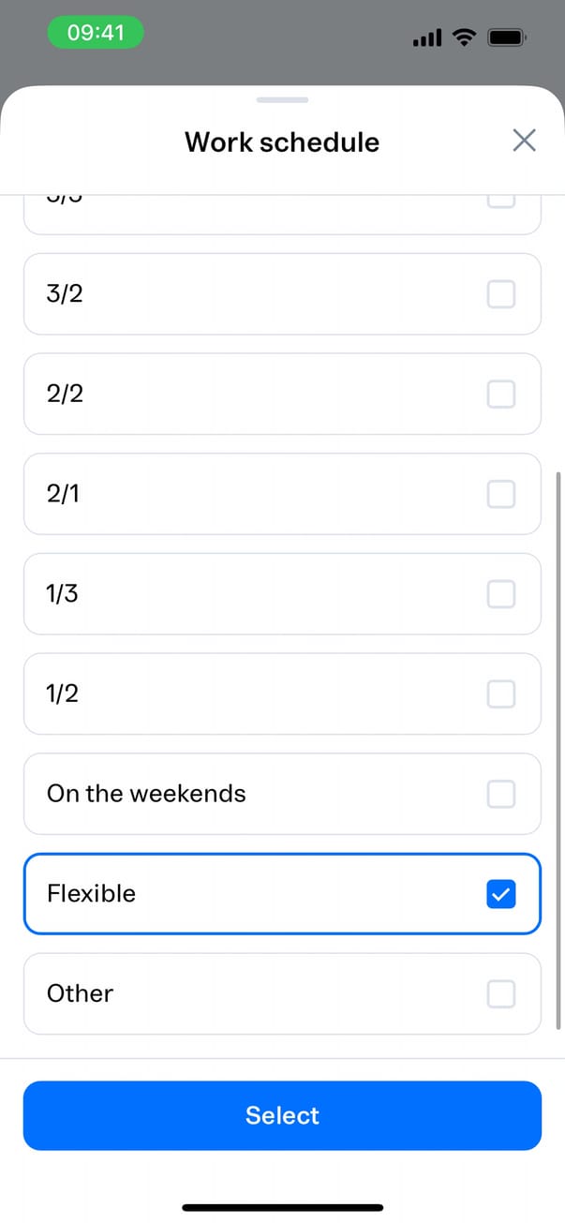Click the vertical list scrollbar
Image resolution: width=565 pixels, height=1223 pixels.
point(560,750)
